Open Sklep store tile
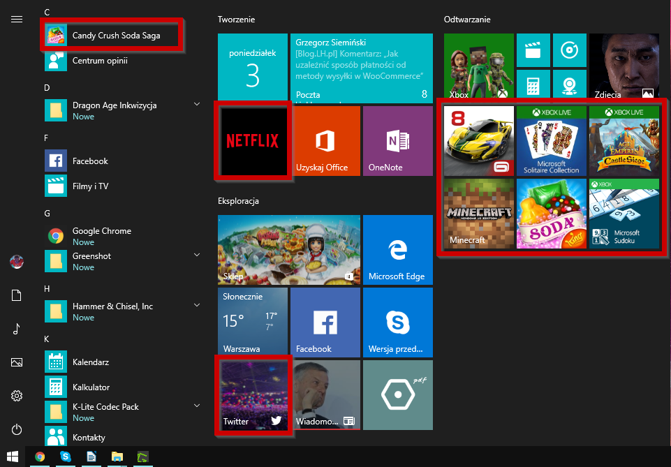This screenshot has width=671, height=467. (289, 250)
